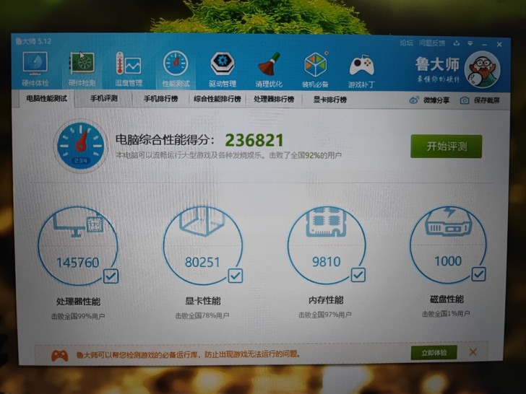Open 驱动管理 driver management icon
Viewport: 526px width, 394px height.
click(223, 70)
